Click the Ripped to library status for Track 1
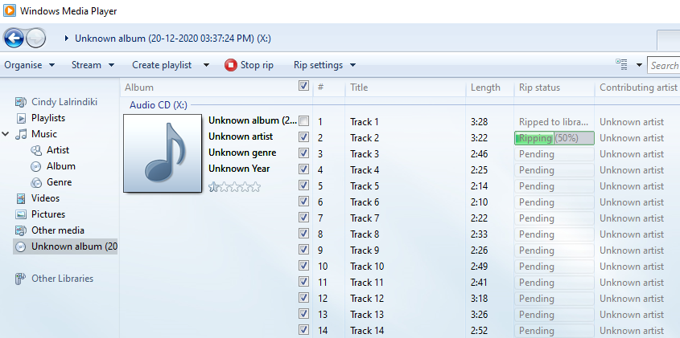Screen dimensions: 680x338 point(554,122)
